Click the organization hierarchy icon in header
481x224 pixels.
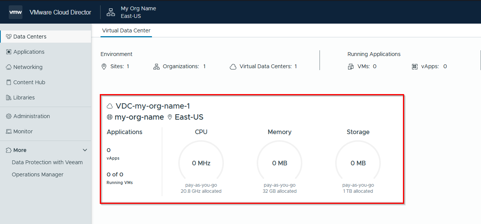[111, 12]
